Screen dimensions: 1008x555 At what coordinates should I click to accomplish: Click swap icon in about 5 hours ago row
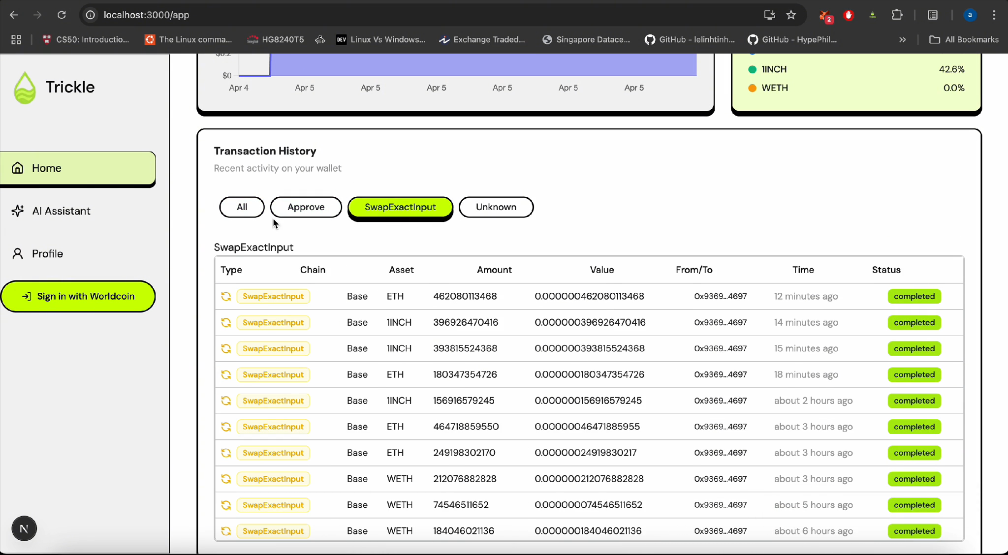point(226,505)
